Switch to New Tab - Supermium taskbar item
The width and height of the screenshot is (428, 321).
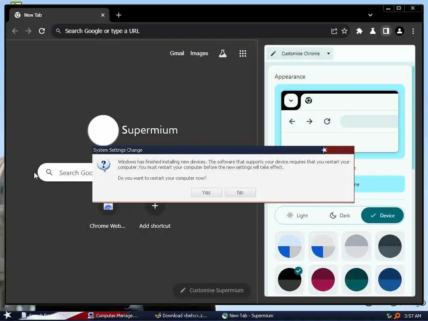click(248, 316)
